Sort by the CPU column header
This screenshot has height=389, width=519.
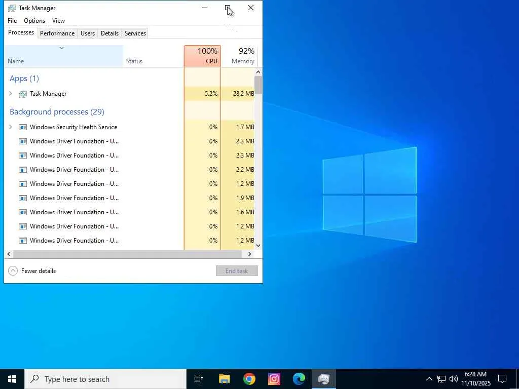[x=203, y=56]
